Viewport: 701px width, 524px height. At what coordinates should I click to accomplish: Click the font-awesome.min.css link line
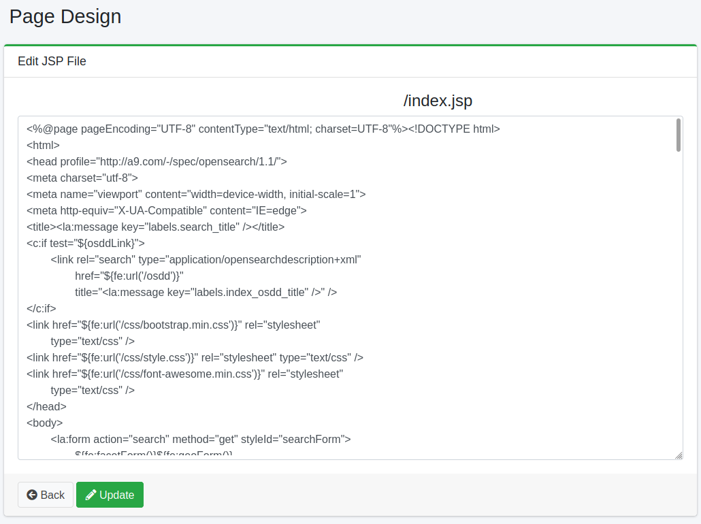point(184,374)
